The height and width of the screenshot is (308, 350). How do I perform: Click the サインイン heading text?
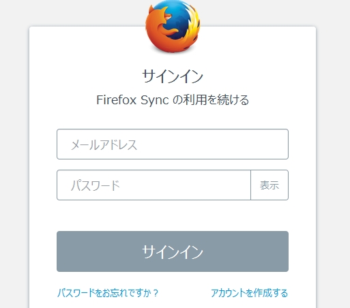click(173, 76)
